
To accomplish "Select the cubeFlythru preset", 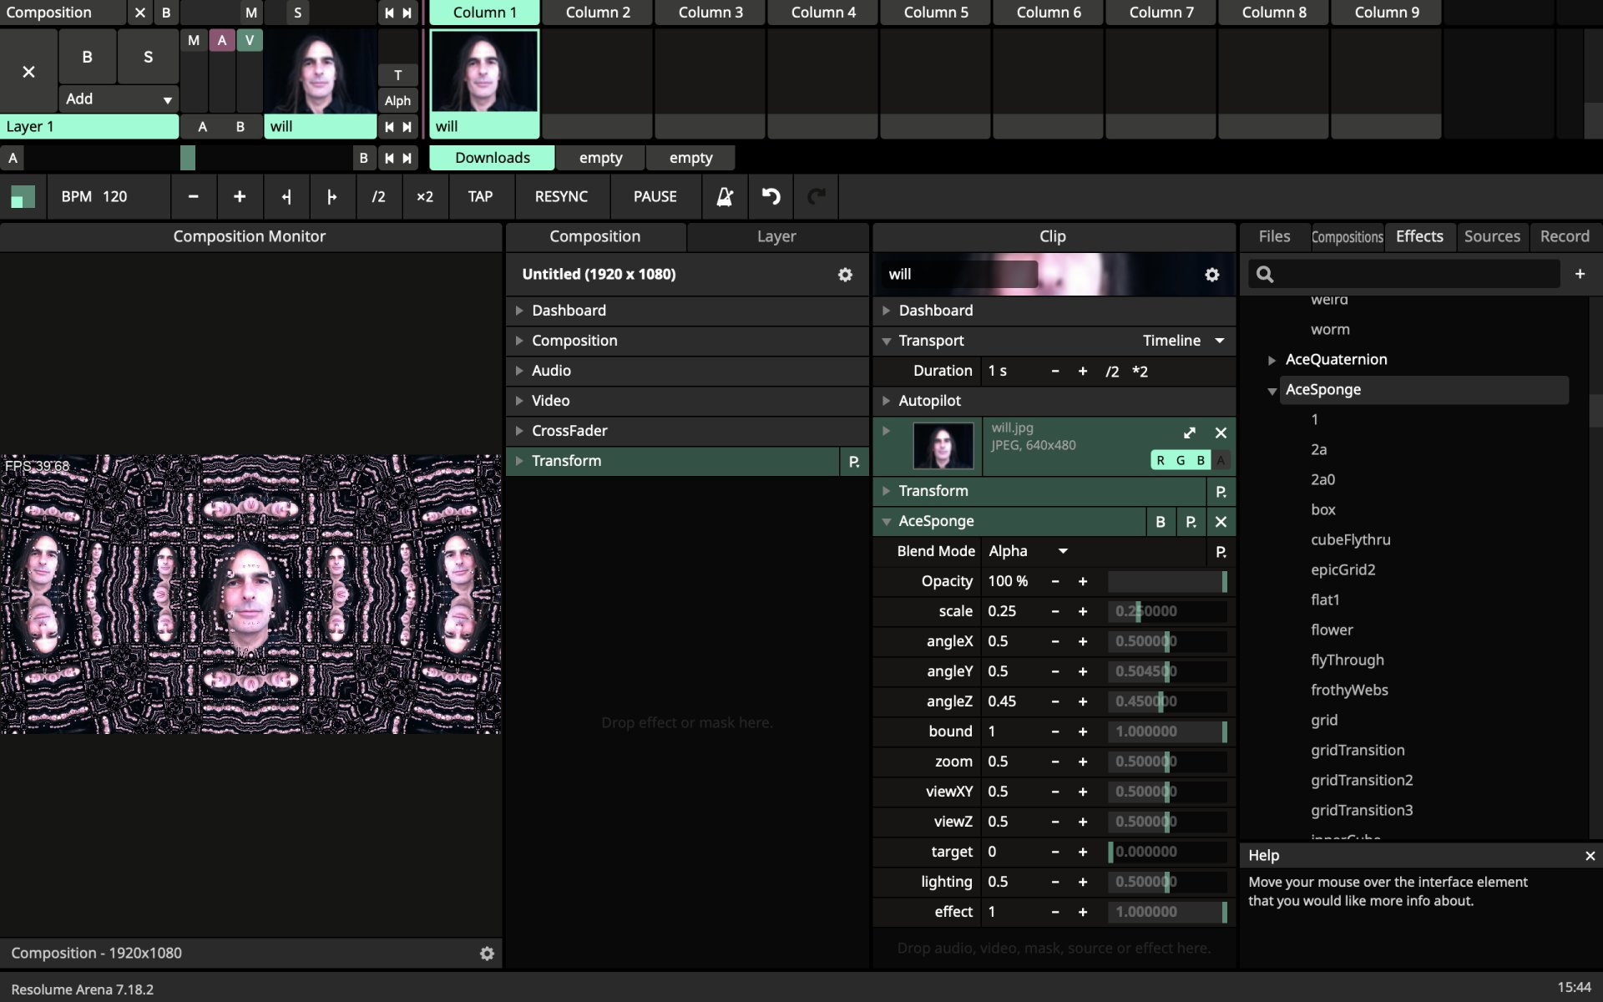I will (1350, 539).
